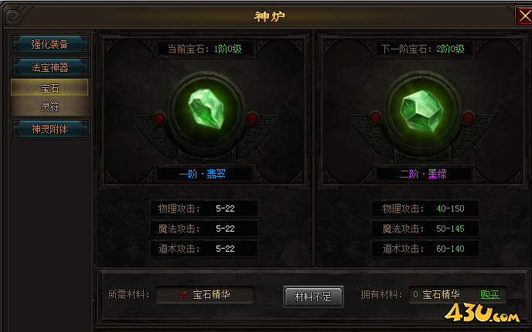Select the 宝石 sub-tab
This screenshot has height=332, width=532.
pos(49,88)
